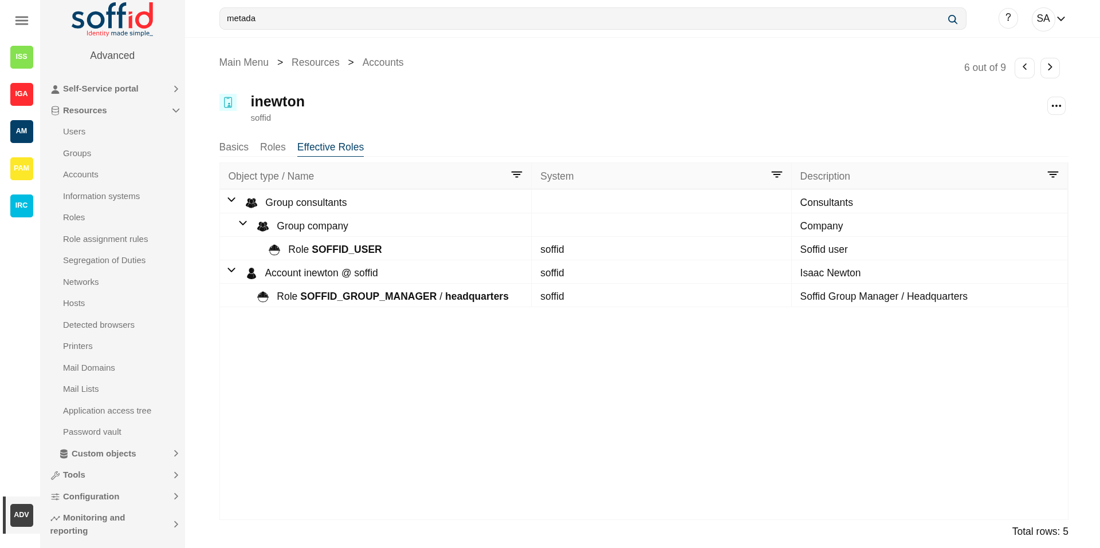
Task: Select the AM module icon
Action: tap(22, 131)
